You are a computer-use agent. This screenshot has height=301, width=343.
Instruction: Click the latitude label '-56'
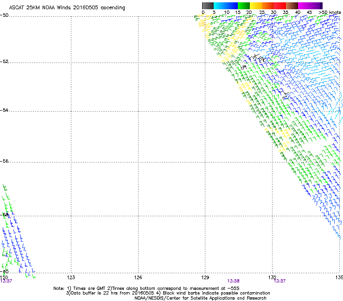tap(4, 161)
